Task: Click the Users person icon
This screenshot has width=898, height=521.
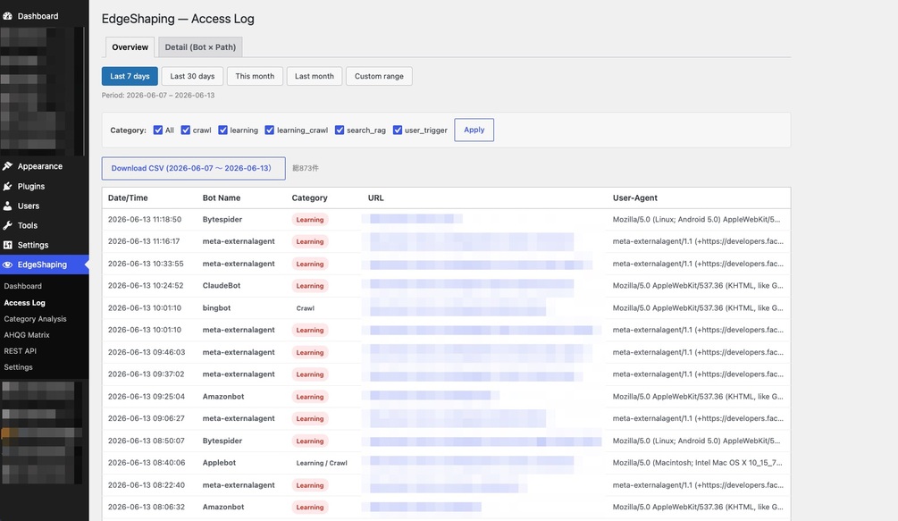Action: (x=7, y=206)
